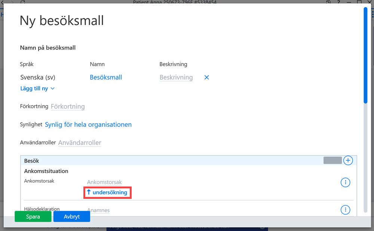The width and height of the screenshot is (374, 231).
Task: Click the Ankomstorsak input field
Action: 104,182
